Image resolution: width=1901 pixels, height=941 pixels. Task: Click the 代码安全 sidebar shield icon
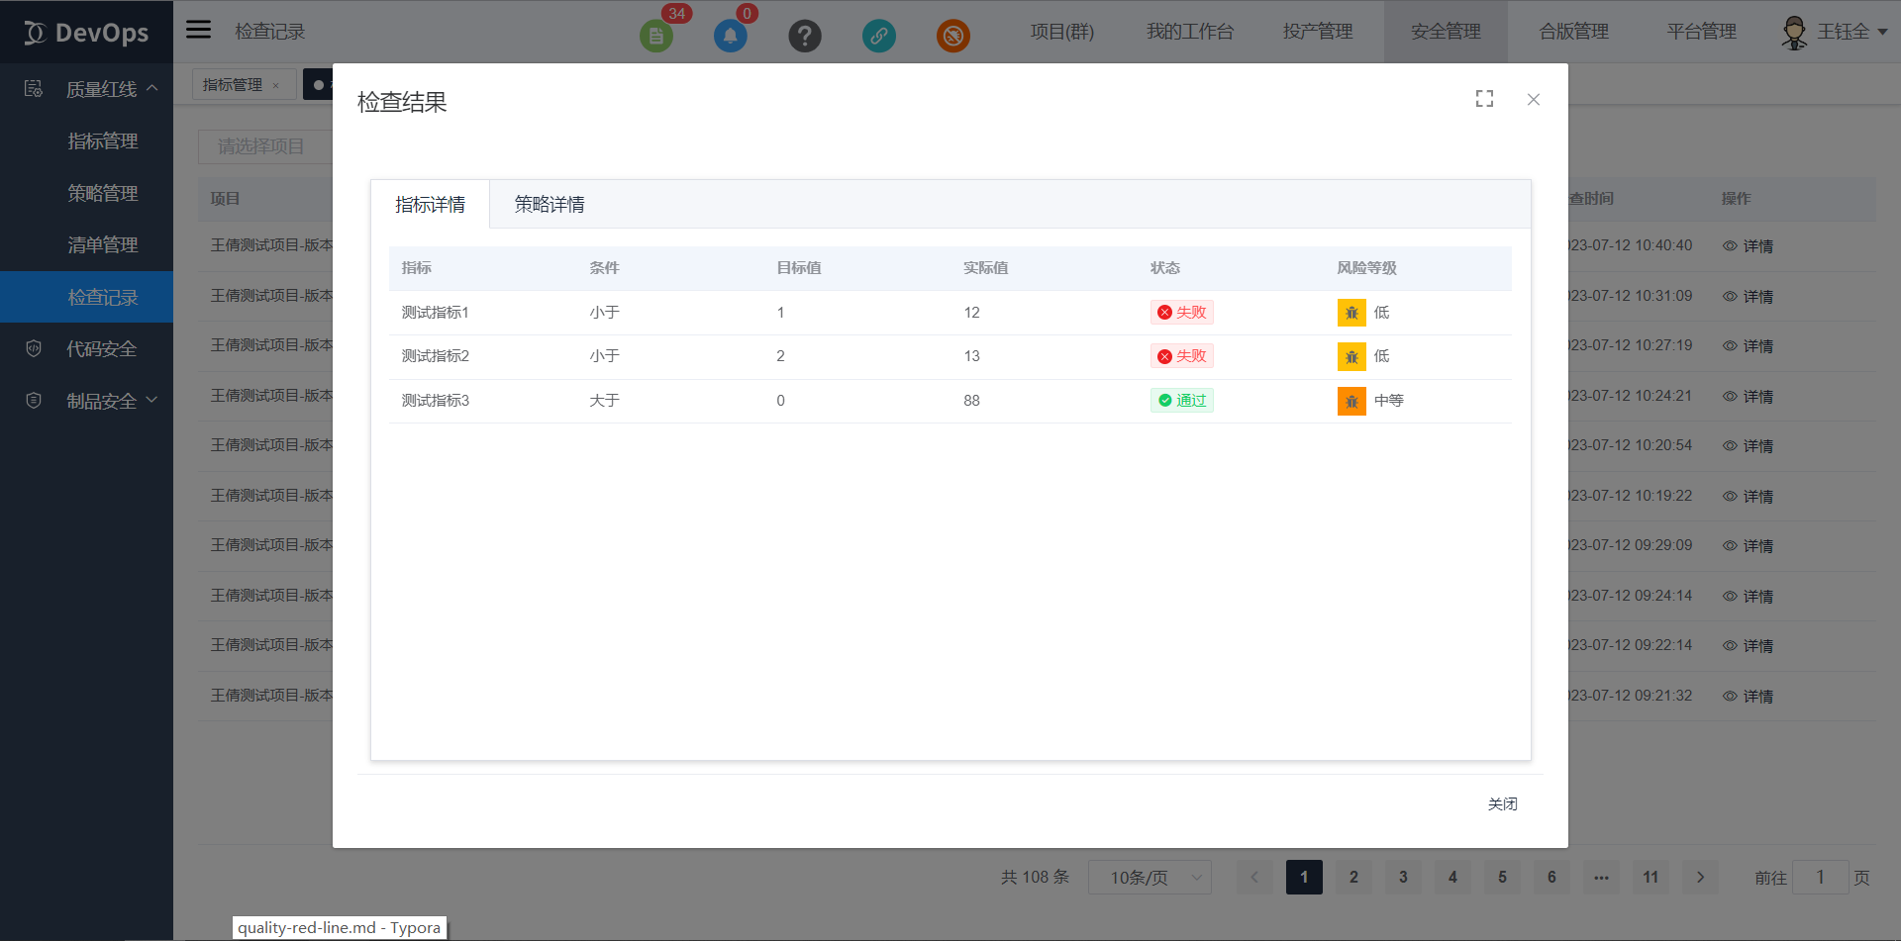33,347
